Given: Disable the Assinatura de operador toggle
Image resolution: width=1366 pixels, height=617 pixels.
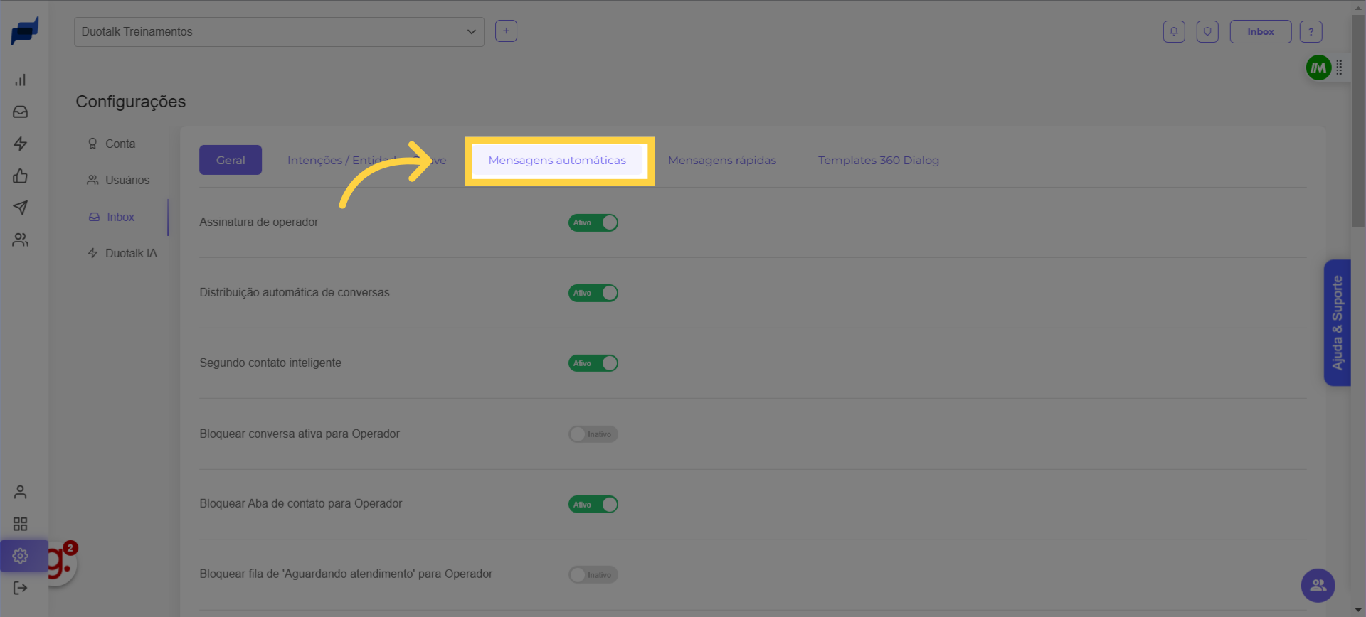Looking at the screenshot, I should [593, 222].
